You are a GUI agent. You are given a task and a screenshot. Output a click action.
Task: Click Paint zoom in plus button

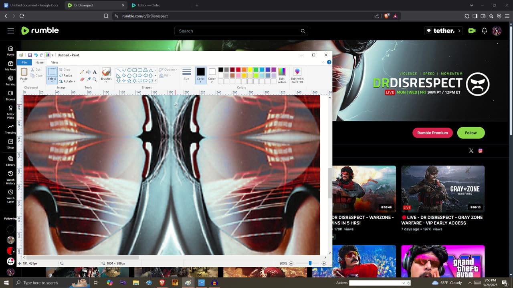[323, 263]
